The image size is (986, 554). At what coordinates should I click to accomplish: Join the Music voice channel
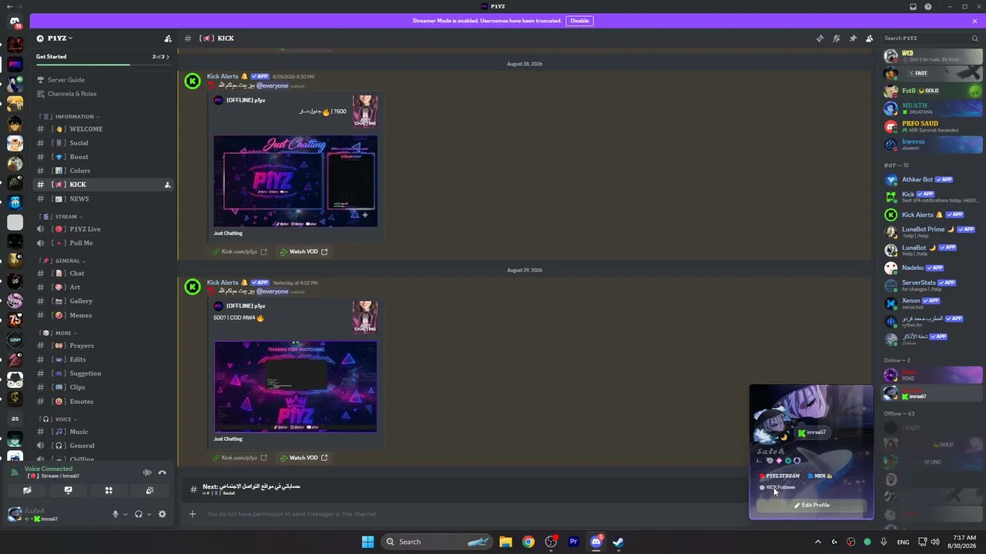[x=102, y=432]
